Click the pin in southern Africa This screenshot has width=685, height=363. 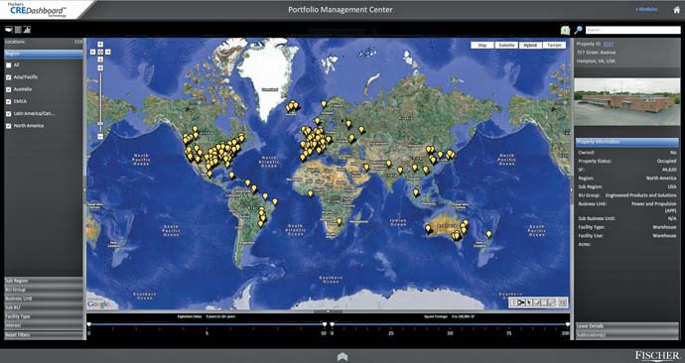tap(339, 221)
